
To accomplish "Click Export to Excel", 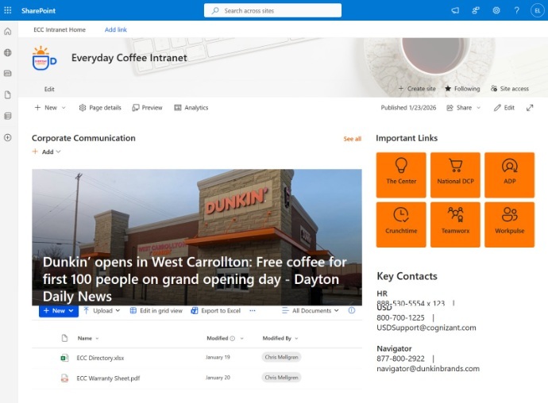I will [216, 310].
